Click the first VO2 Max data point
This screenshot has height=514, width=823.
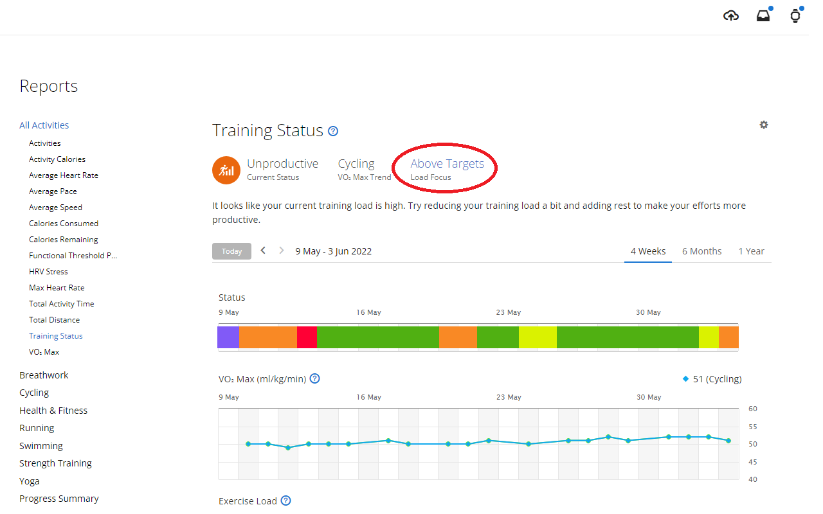pos(248,444)
